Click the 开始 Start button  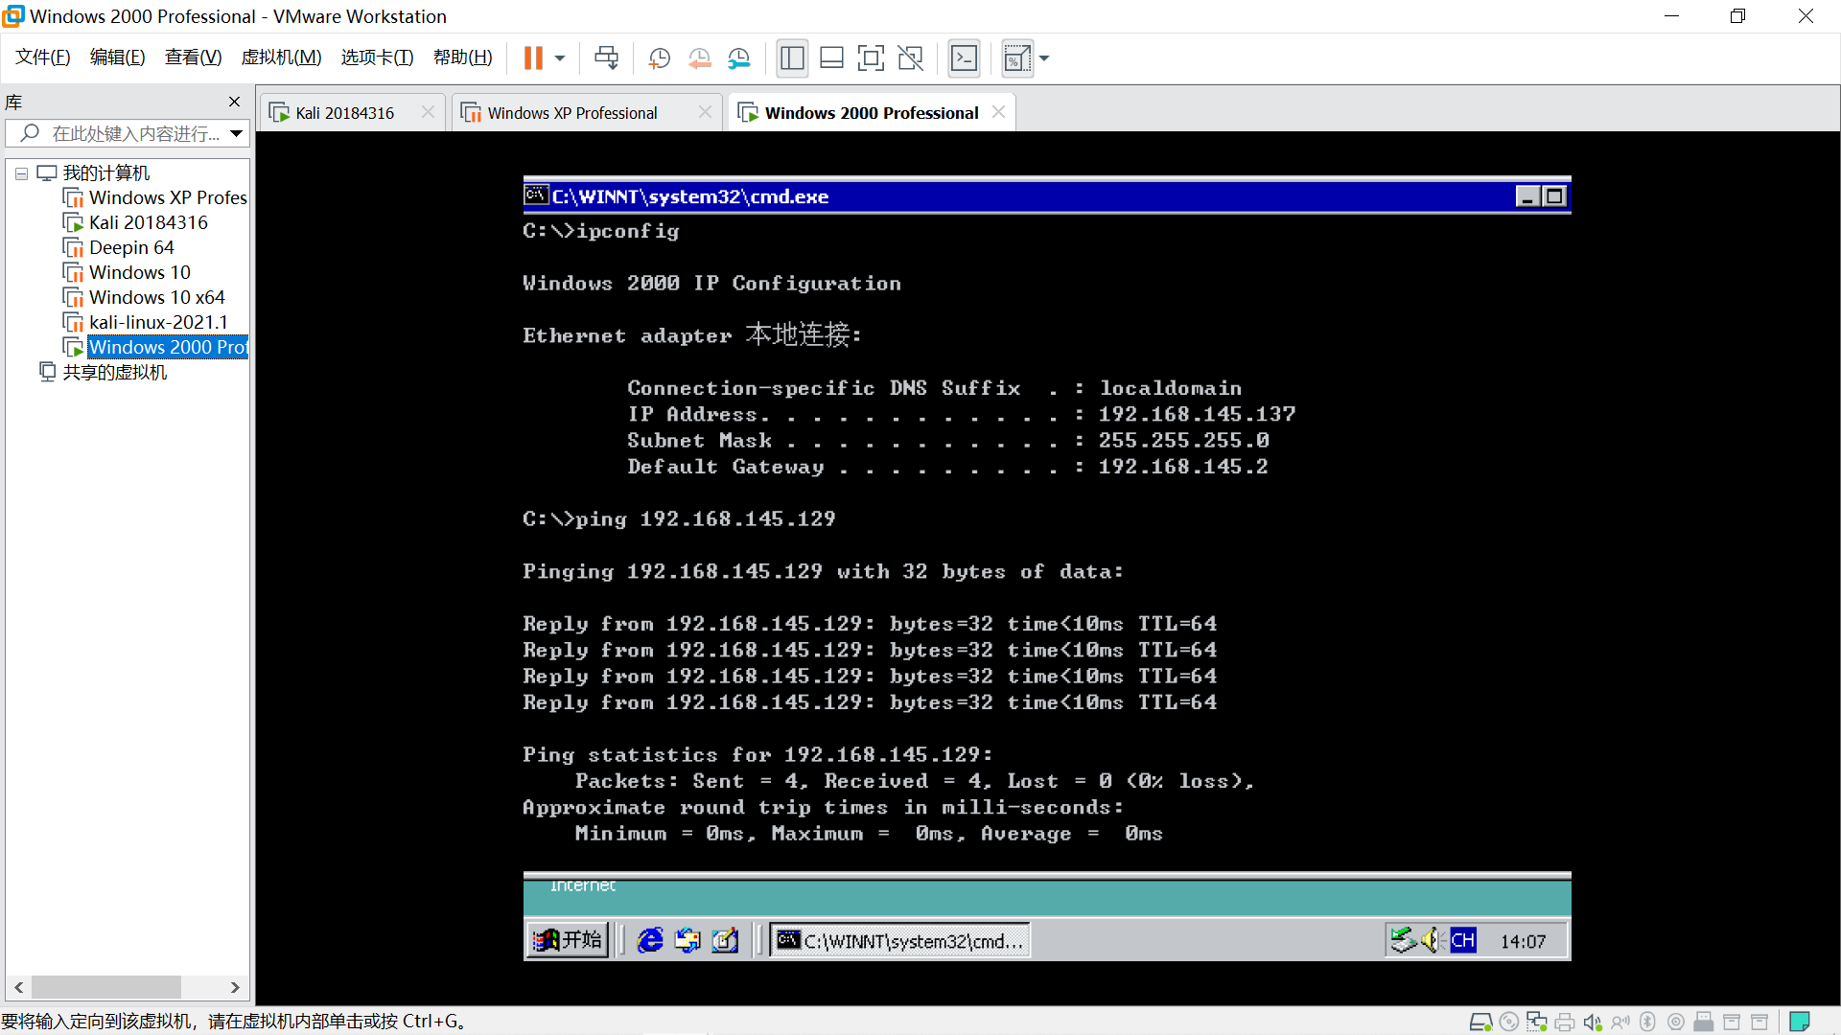[x=568, y=940]
